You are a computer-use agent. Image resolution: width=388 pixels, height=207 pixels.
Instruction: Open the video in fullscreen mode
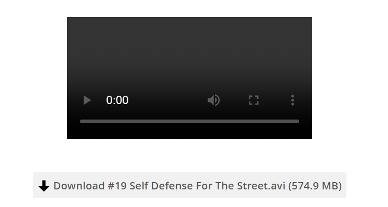click(253, 100)
